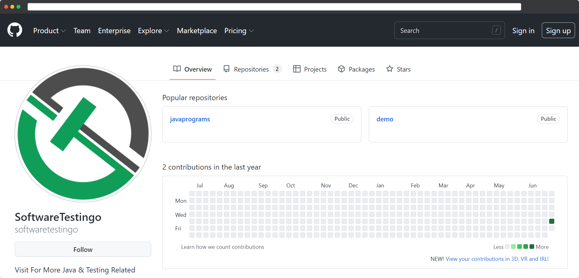Viewport: 579px width, 278px height.
Task: Click the Jun month label in calendar
Action: pyautogui.click(x=532, y=186)
